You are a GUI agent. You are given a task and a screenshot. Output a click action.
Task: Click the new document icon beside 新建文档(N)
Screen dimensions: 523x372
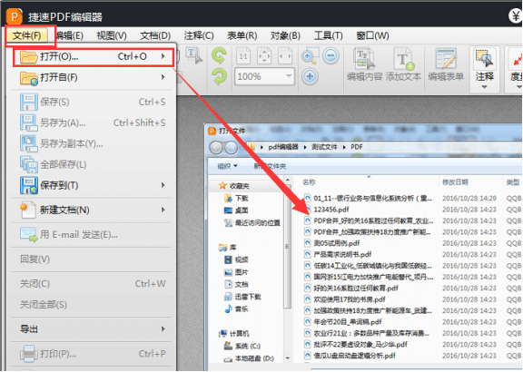click(27, 210)
